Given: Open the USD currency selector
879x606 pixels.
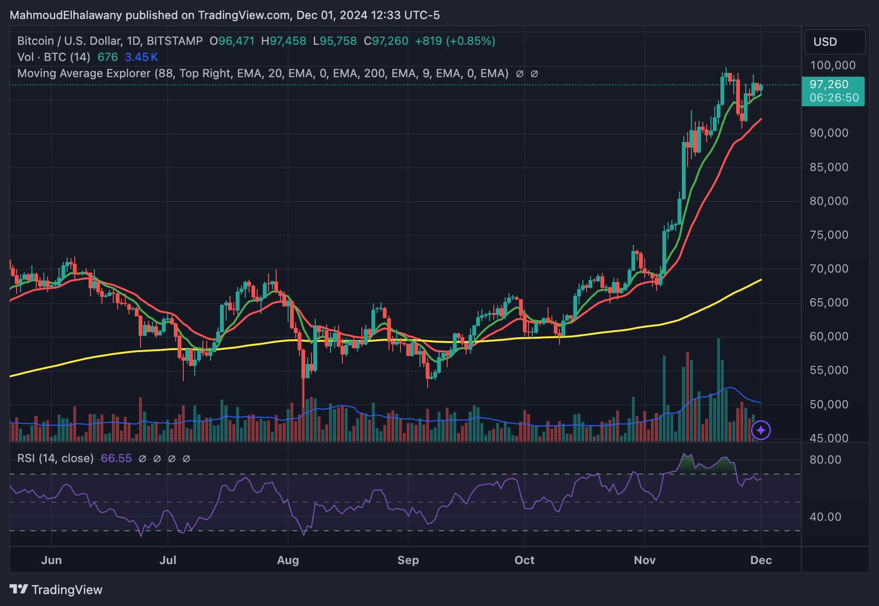Looking at the screenshot, I should tap(834, 42).
